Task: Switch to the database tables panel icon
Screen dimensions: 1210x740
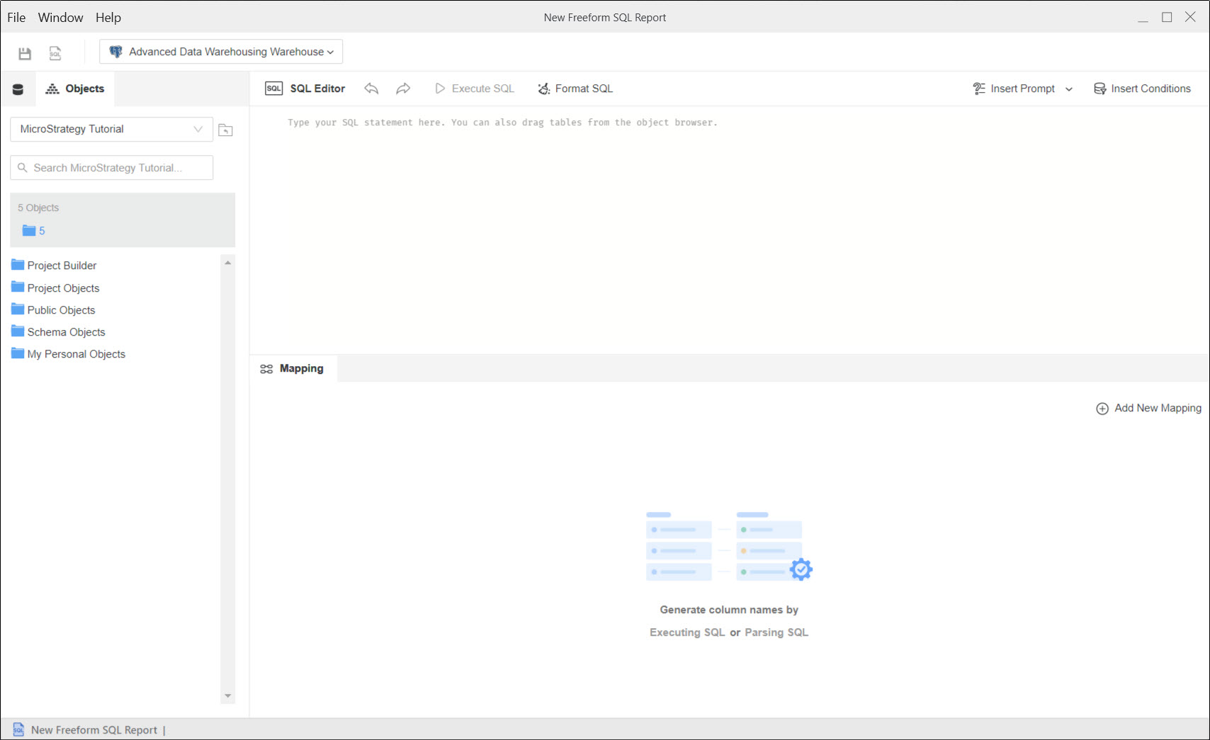Action: (18, 89)
